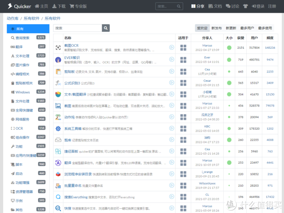This screenshot has height=213, width=284.
Task: Click the 捷径面板 action icon
Action: click(x=58, y=151)
